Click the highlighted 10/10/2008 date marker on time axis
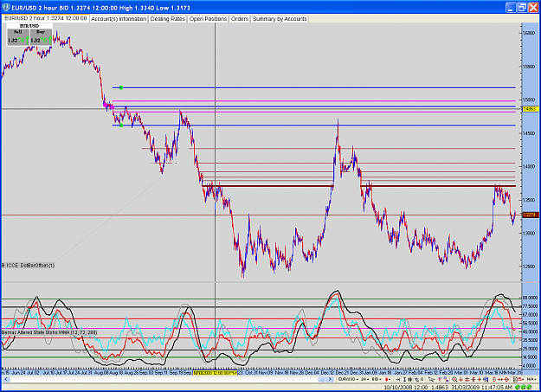Image resolution: width=541 pixels, height=392 pixels. pos(215,373)
